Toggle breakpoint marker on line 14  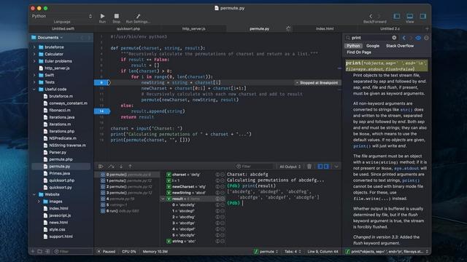[102, 111]
